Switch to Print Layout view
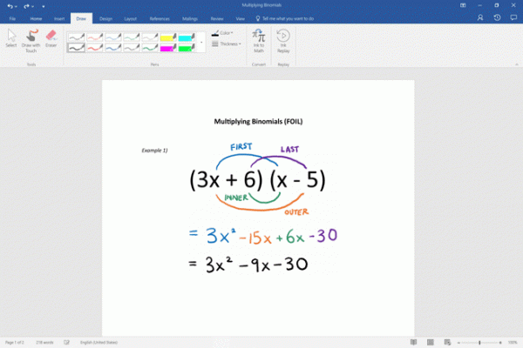 431,342
